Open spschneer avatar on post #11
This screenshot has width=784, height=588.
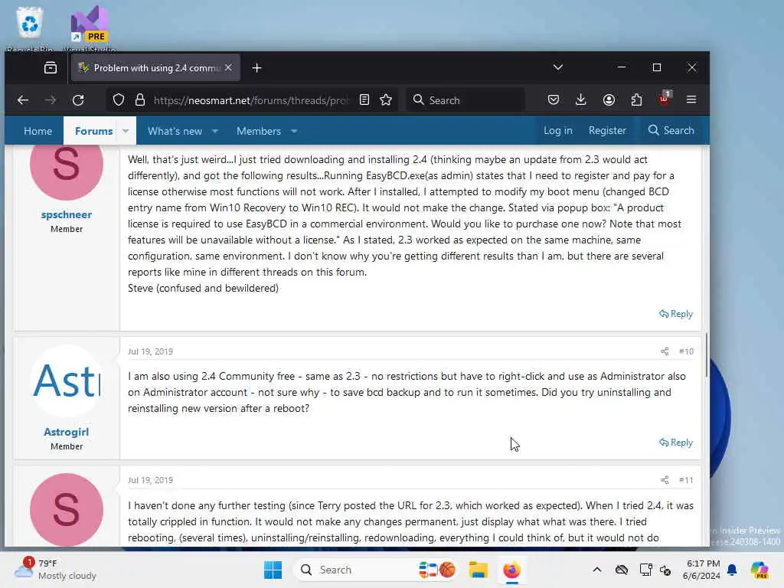tap(67, 509)
